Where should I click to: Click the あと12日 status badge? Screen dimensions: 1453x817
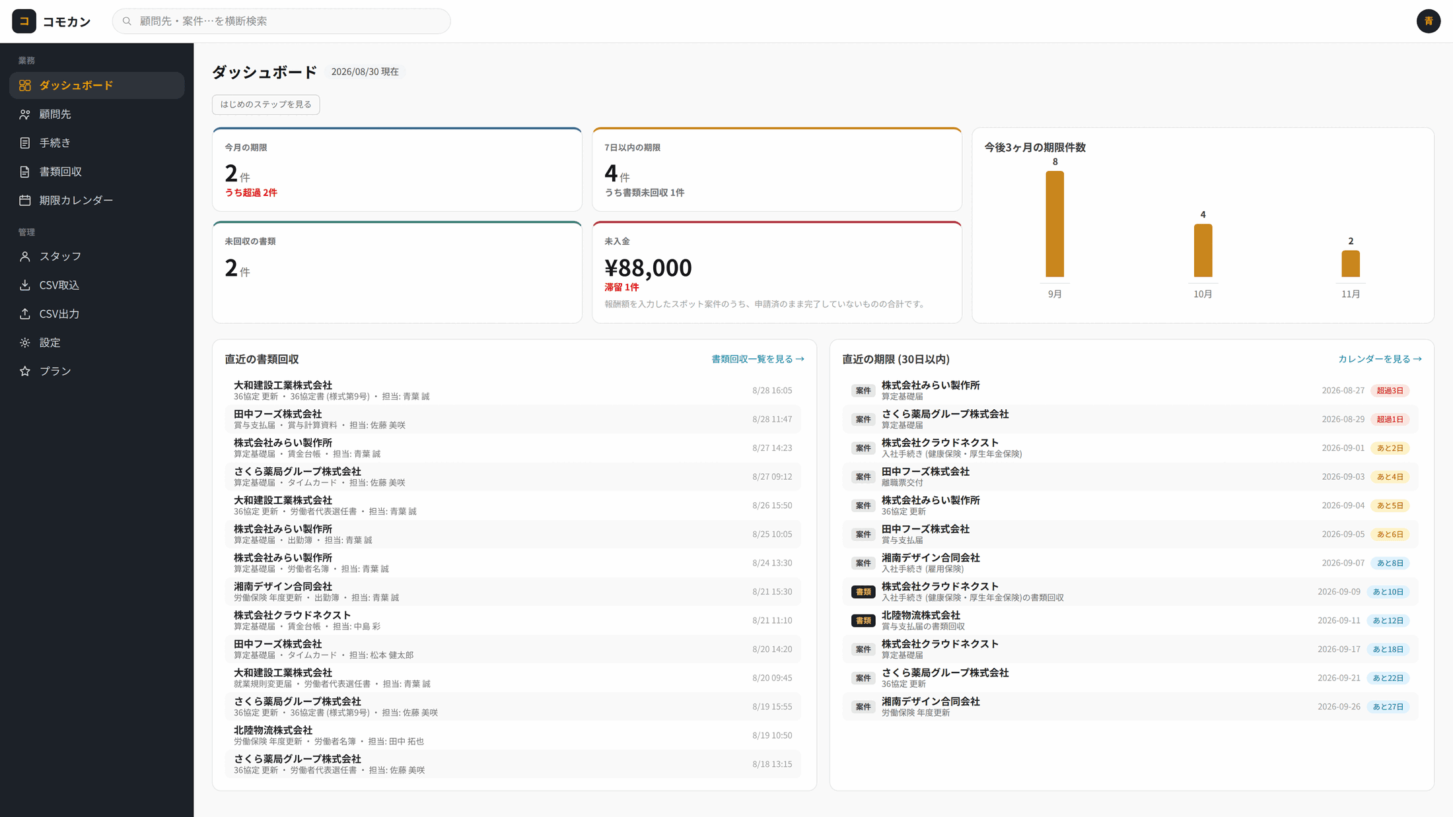[1388, 620]
